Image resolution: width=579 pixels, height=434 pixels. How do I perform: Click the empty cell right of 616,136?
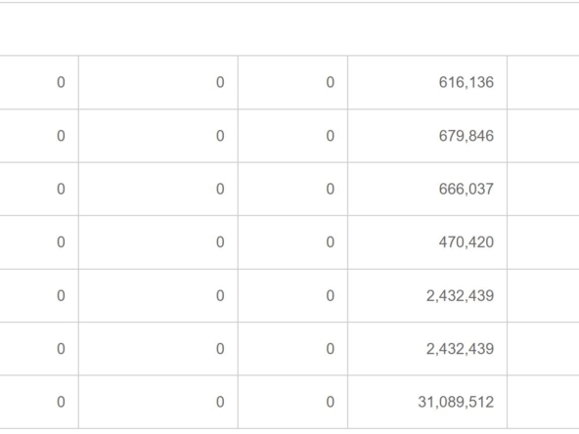coord(543,82)
